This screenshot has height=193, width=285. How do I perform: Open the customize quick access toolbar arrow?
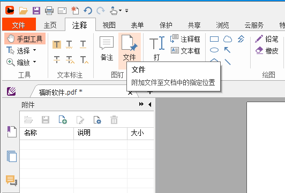pyautogui.click(x=126, y=11)
